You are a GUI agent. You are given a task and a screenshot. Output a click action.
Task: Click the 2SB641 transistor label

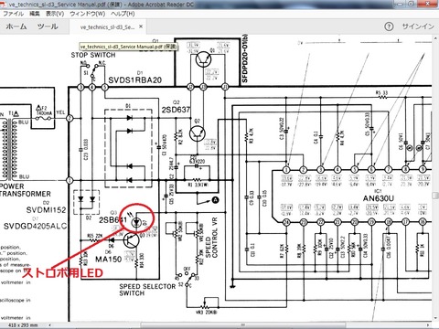tap(112, 219)
